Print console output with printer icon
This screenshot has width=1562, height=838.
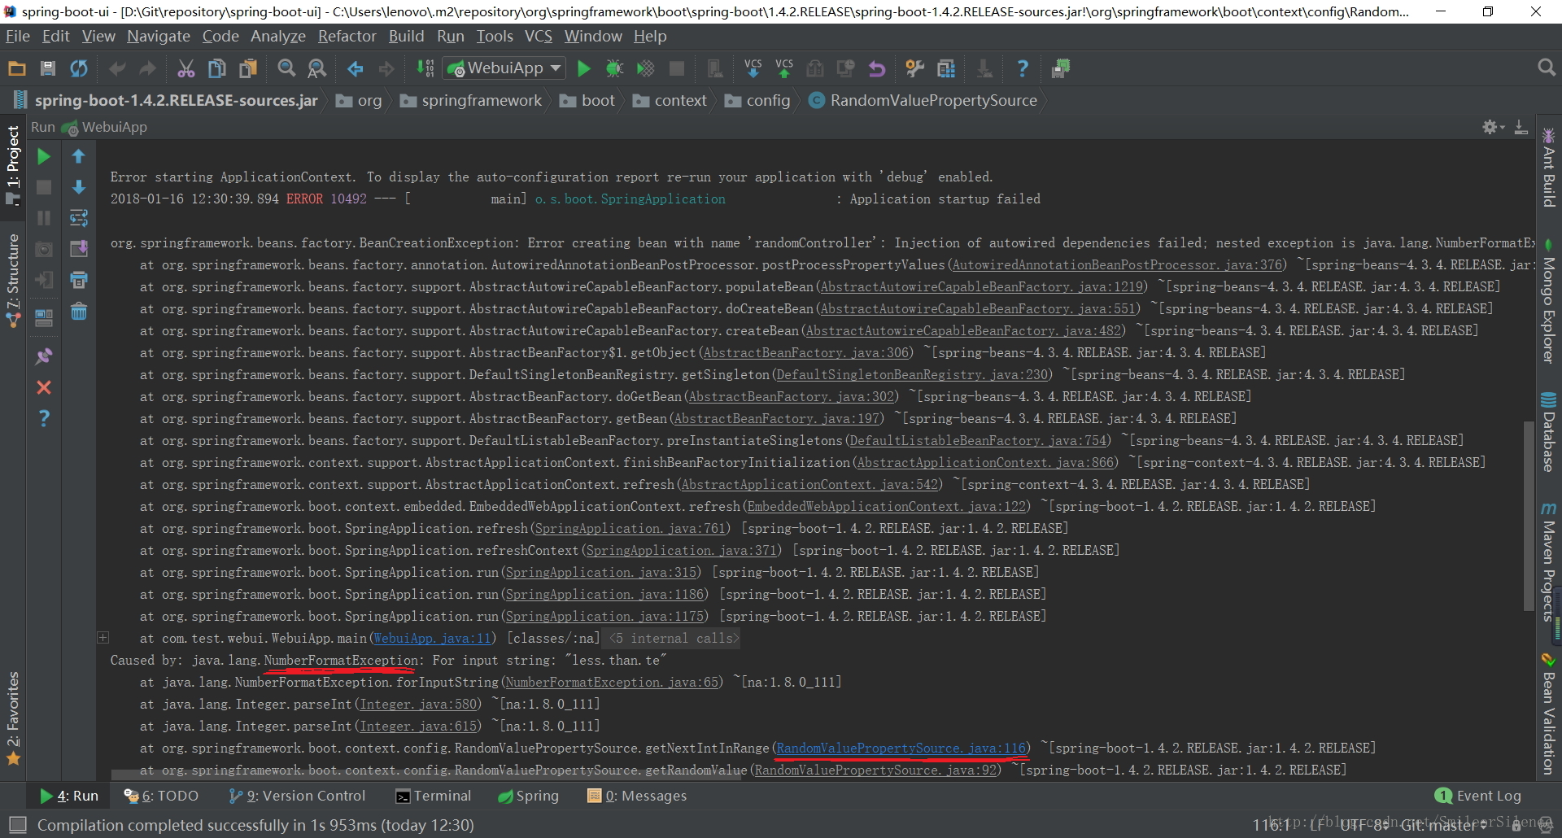[x=79, y=281]
